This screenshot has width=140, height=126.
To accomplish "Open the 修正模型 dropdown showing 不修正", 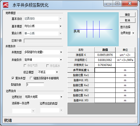I will click(48, 72).
